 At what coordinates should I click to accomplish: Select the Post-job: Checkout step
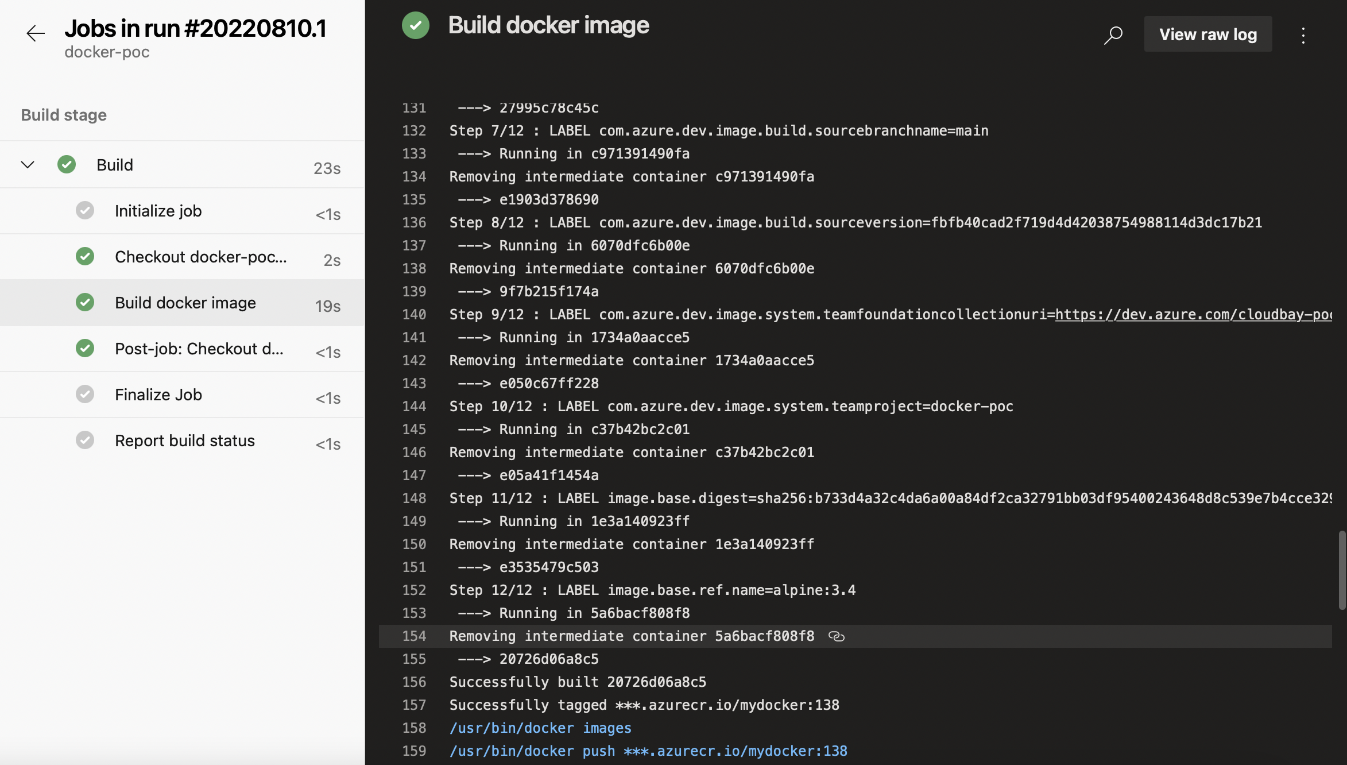[199, 349]
